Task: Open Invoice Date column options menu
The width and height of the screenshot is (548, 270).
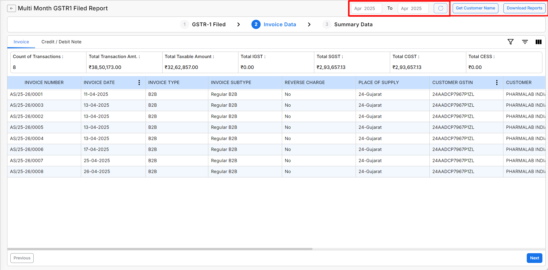Action: 139,83
